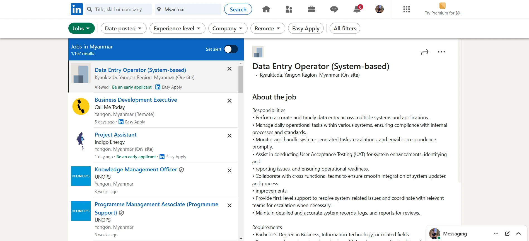Compose a new message

click(x=508, y=234)
